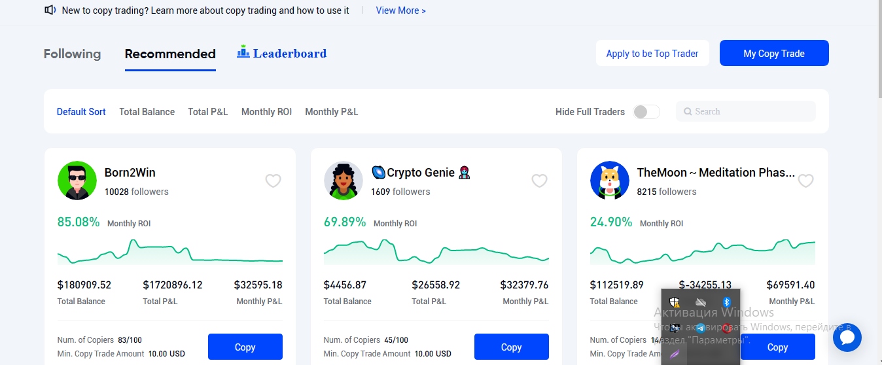This screenshot has height=365, width=882.
Task: Click Crypto Genie's 69.89% Monthly ROI
Action: tap(345, 222)
